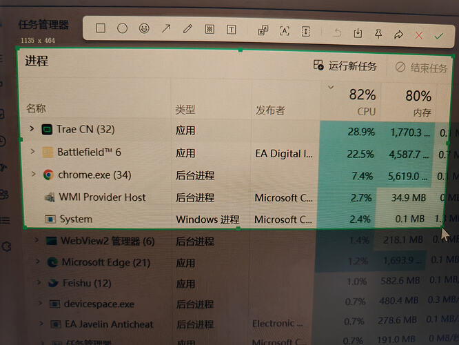Select the ellipse annotation tool
The height and width of the screenshot is (345, 459).
(x=122, y=28)
